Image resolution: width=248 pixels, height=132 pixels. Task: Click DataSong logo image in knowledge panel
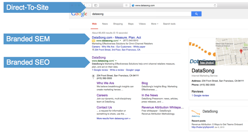pyautogui.click(x=202, y=52)
